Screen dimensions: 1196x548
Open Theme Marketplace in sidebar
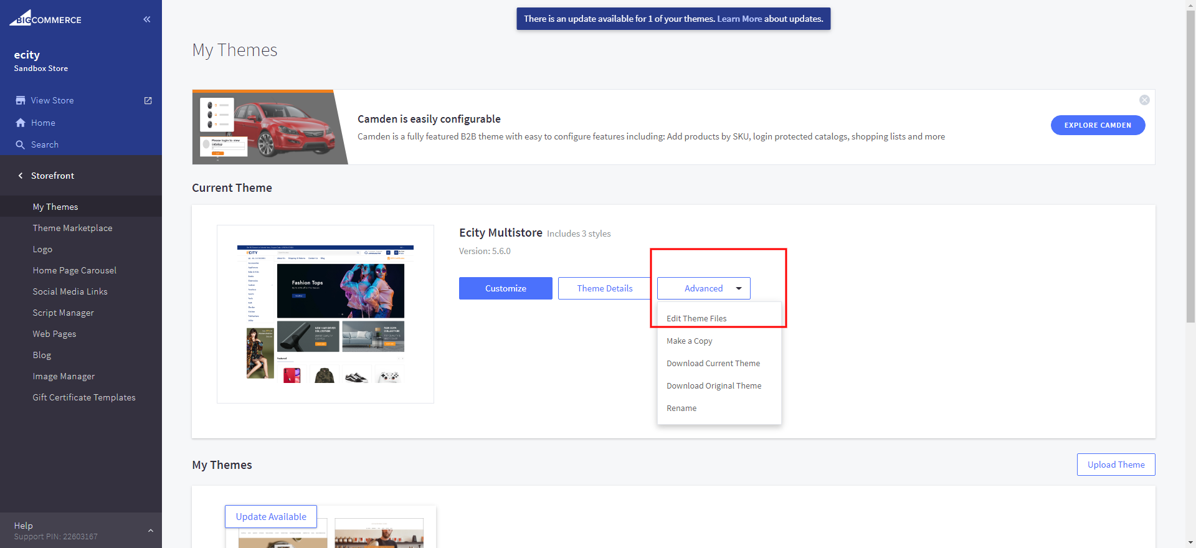tap(72, 228)
